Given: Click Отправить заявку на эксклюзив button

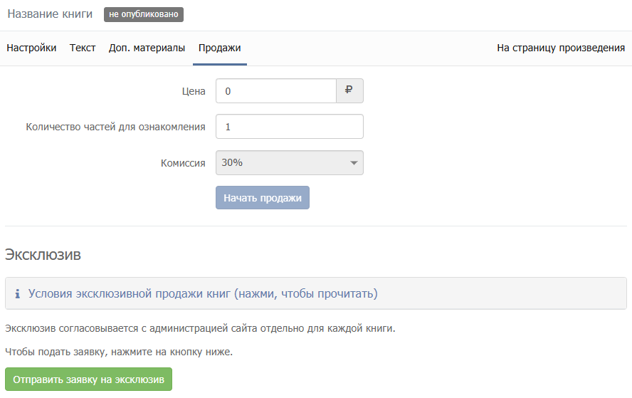Looking at the screenshot, I should [x=89, y=379].
